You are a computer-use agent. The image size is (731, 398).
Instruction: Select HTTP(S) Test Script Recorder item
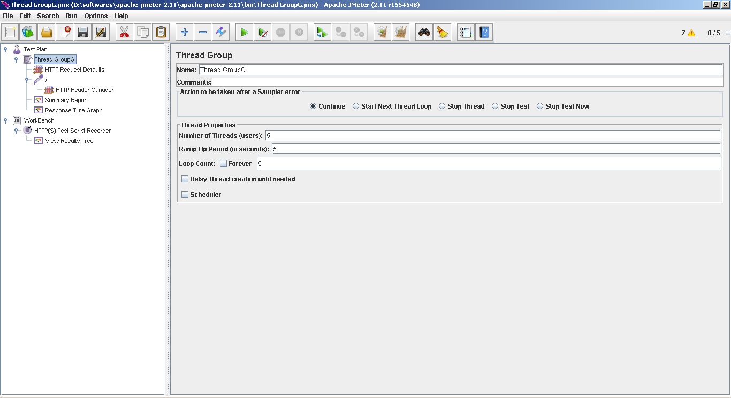pos(72,131)
